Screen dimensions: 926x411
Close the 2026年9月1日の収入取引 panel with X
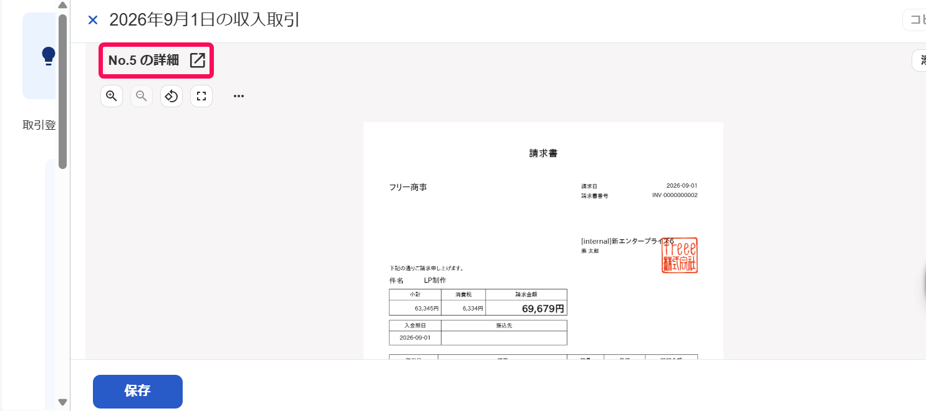(x=93, y=20)
